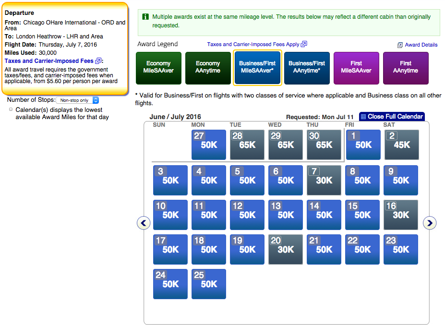Toggle lowest available Award Miles checkbox
Screen dimensions: 445x328
tap(11, 109)
